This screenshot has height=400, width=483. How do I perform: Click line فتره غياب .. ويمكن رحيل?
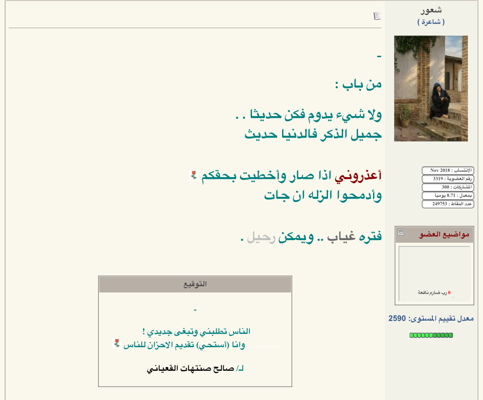coord(311,237)
